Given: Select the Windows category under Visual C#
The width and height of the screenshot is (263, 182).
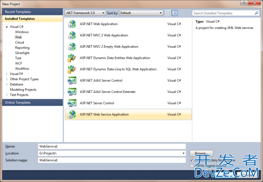Looking at the screenshot, I should [x=22, y=32].
